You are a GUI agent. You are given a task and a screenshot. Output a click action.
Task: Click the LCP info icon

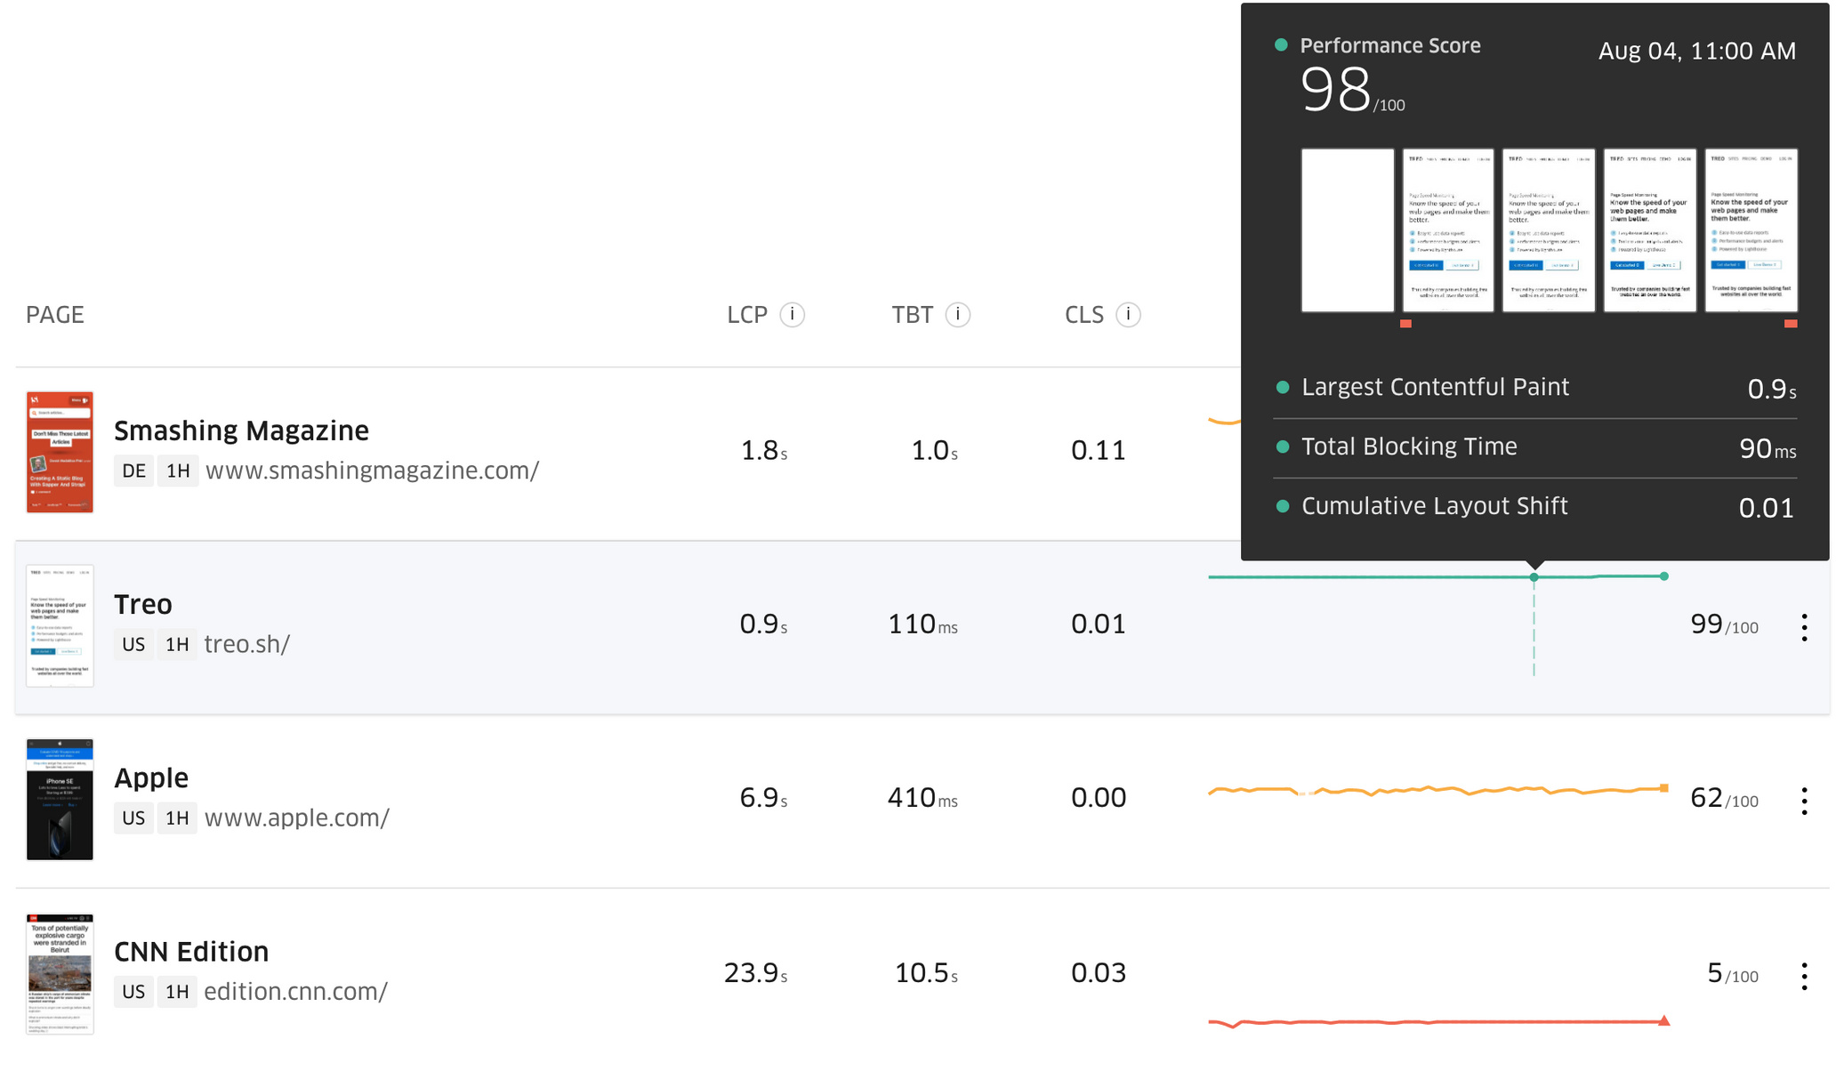792,315
